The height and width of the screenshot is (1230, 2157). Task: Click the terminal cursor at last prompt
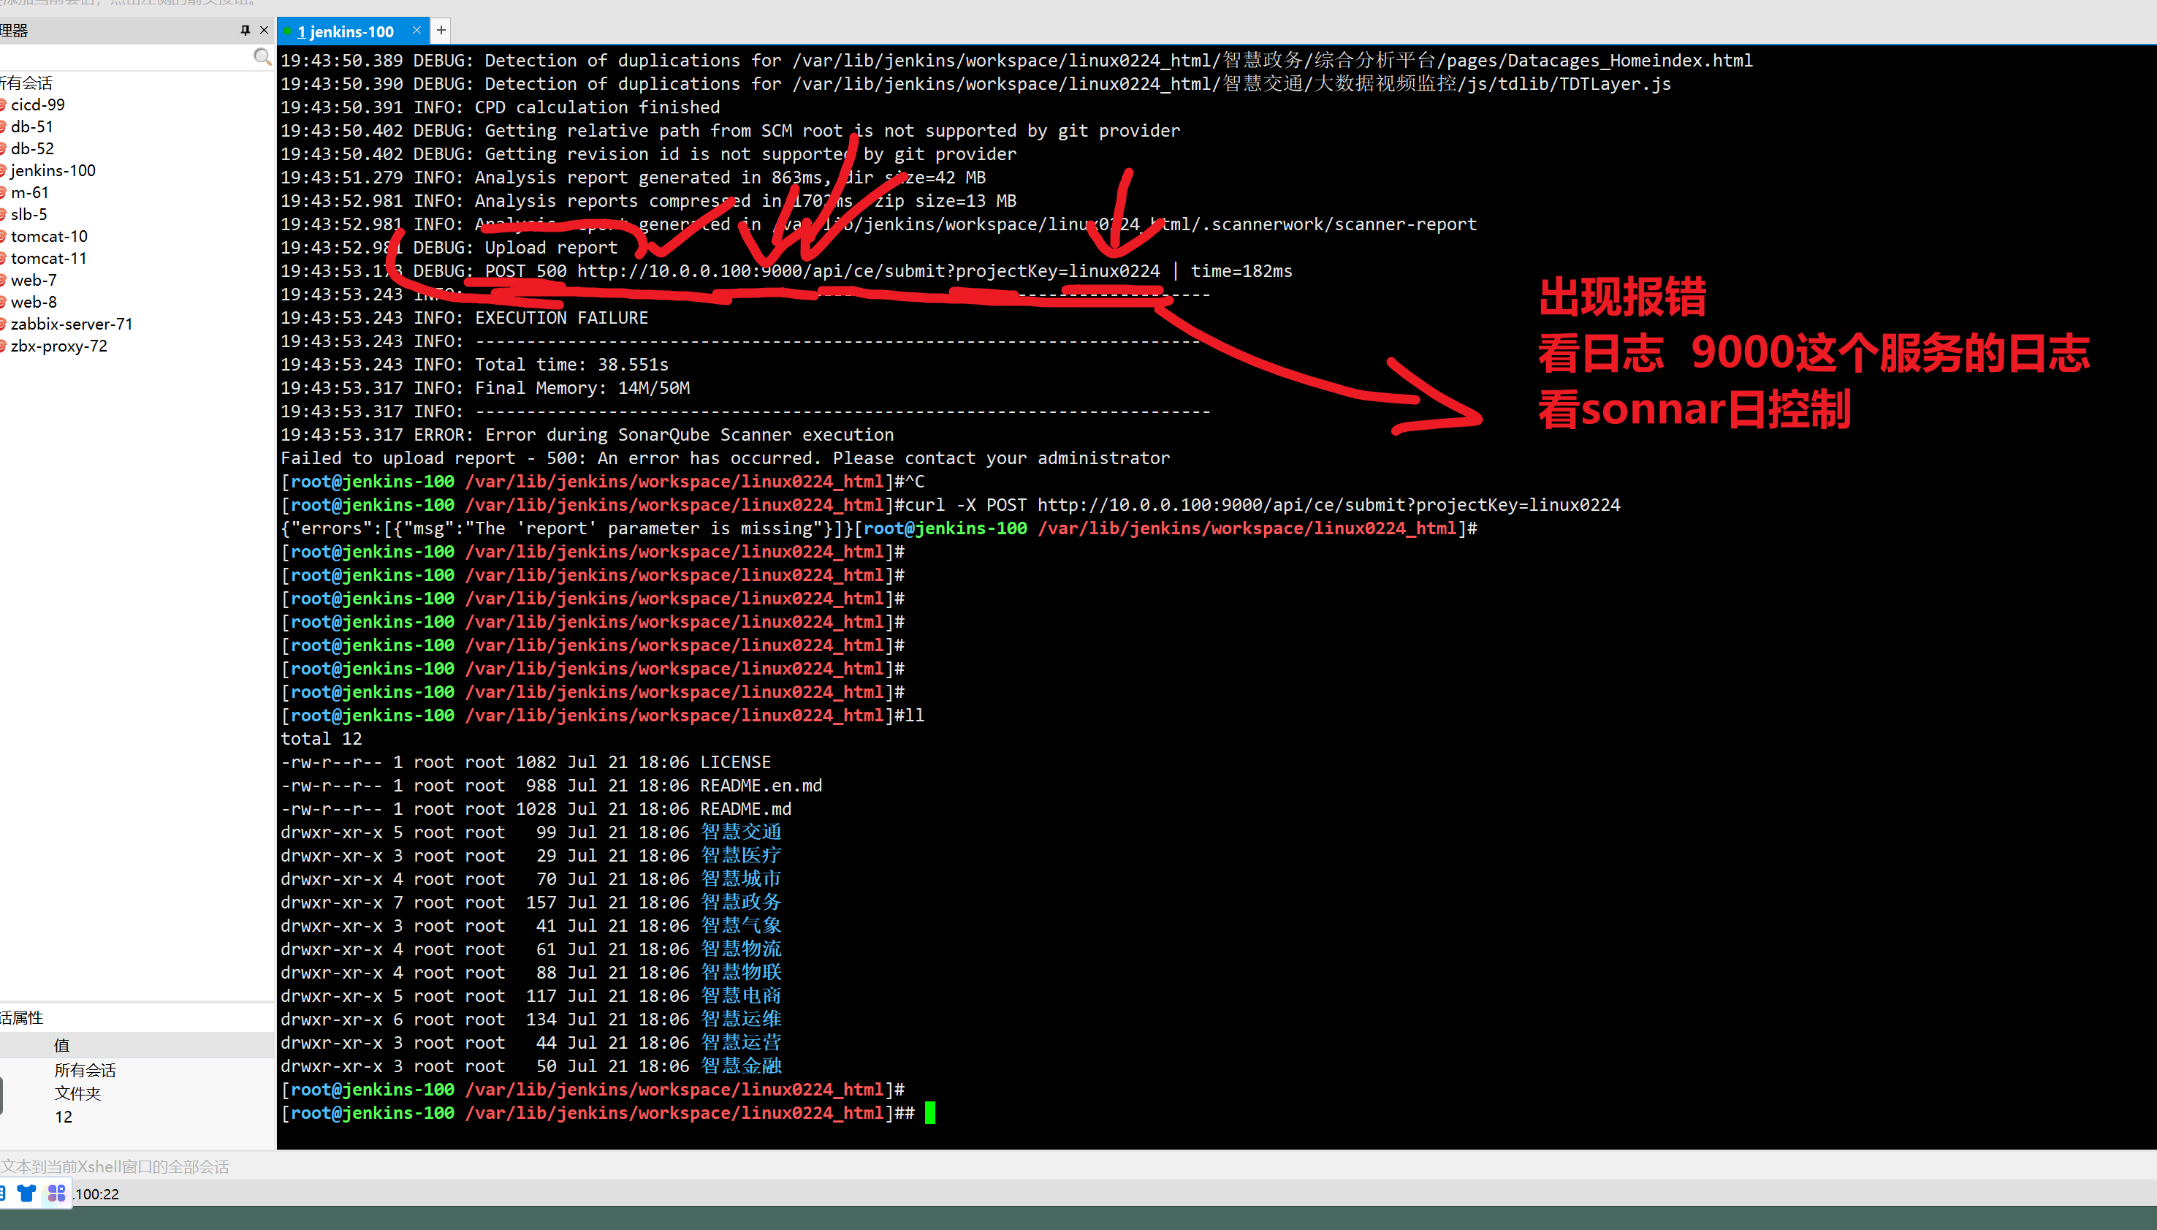(930, 1112)
